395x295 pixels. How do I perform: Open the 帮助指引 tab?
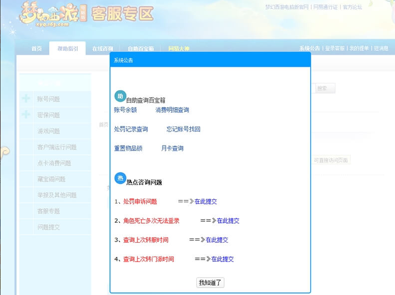[x=67, y=48]
